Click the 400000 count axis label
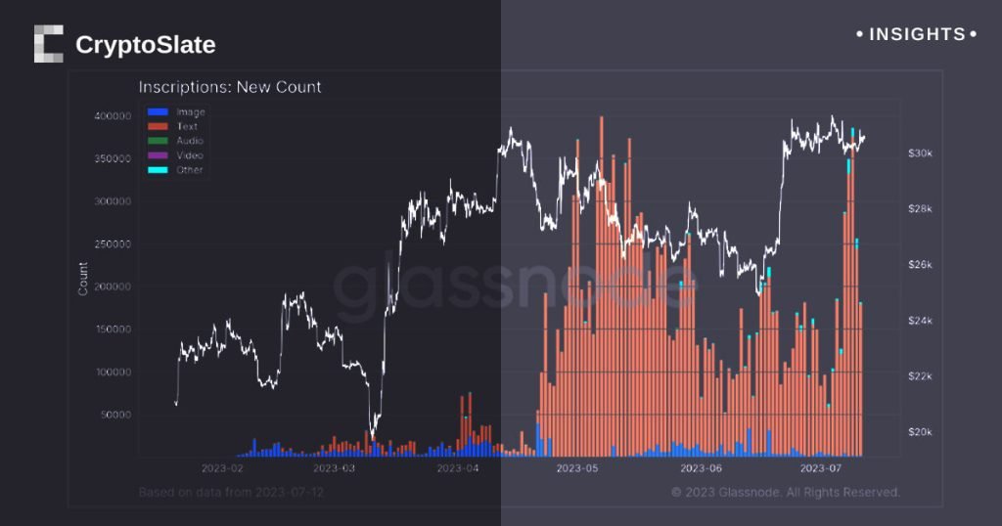Screen dimensions: 1002x526 tap(113, 116)
